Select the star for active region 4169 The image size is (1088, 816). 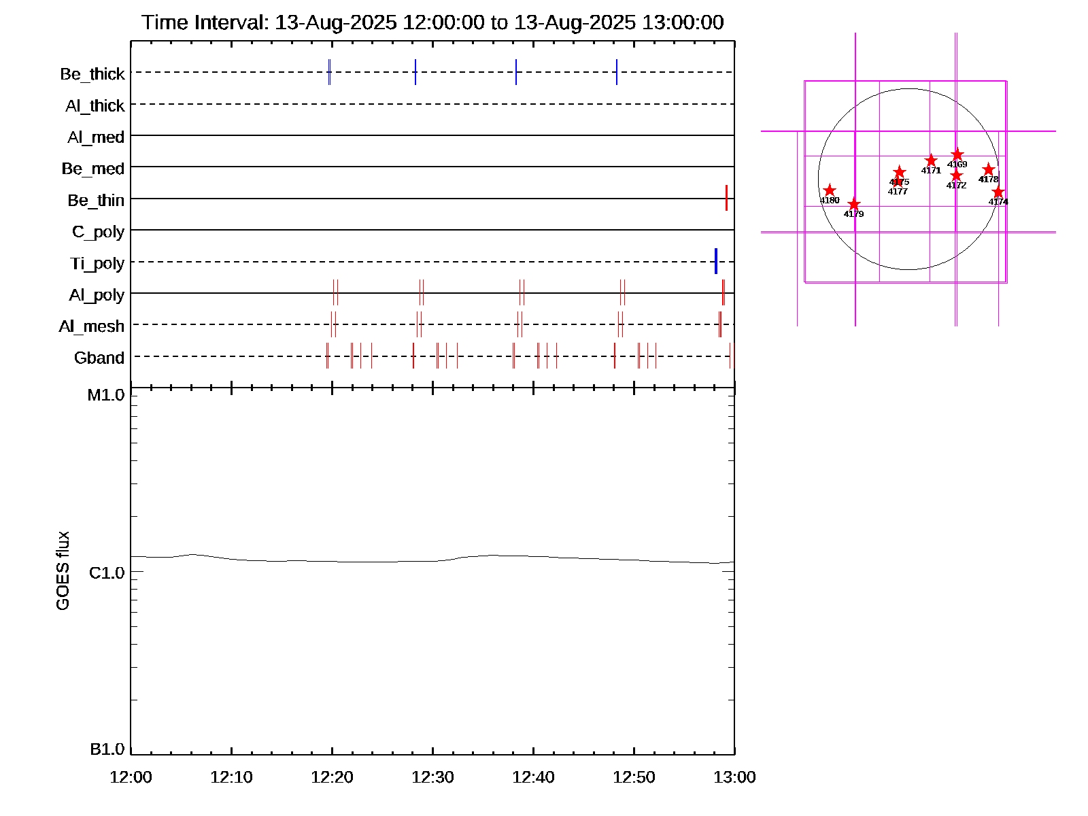[957, 154]
